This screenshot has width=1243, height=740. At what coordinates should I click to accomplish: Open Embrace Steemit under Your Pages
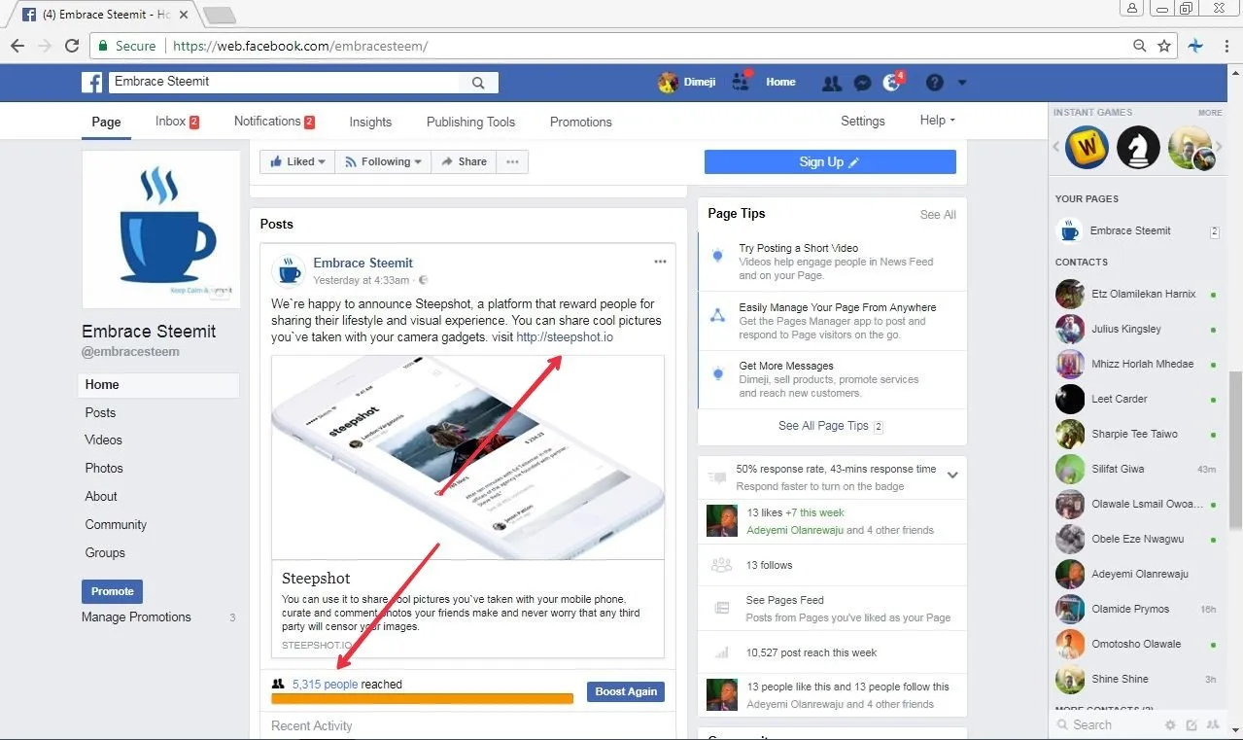[1136, 231]
